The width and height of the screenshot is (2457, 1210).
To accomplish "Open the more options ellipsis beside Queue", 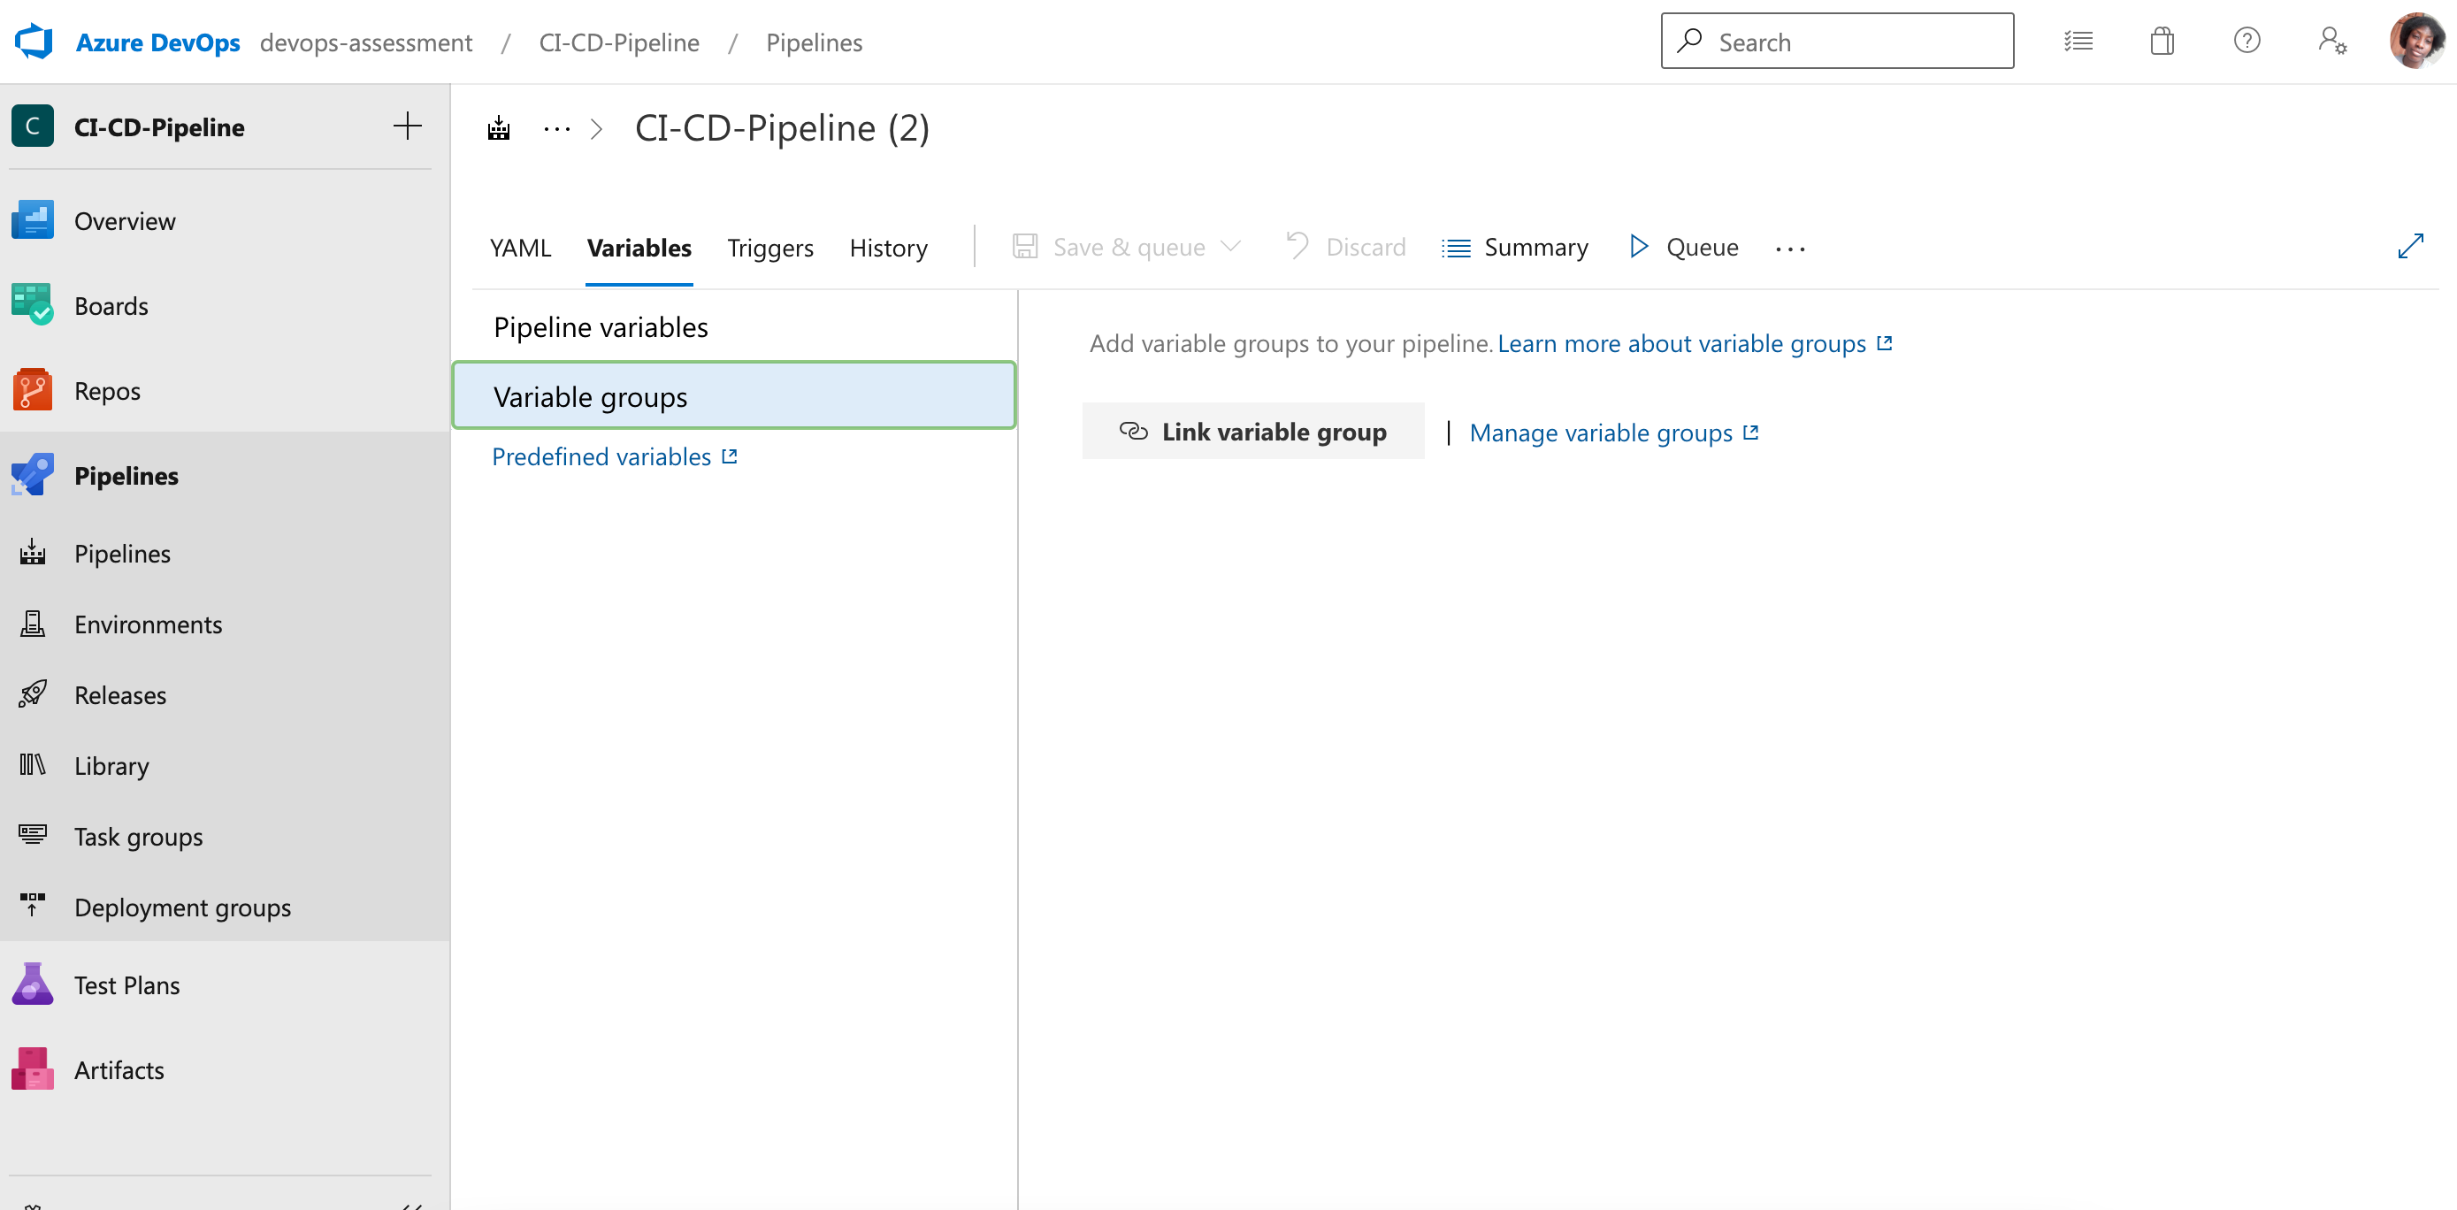I will tap(1790, 248).
